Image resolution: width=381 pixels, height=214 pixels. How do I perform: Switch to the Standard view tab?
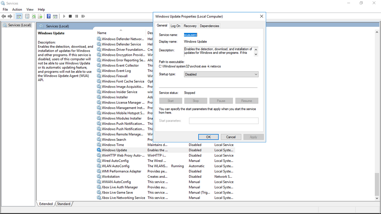[64, 204]
